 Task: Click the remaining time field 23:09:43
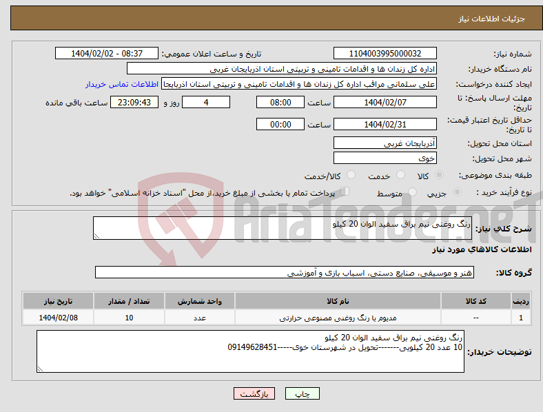(134, 103)
